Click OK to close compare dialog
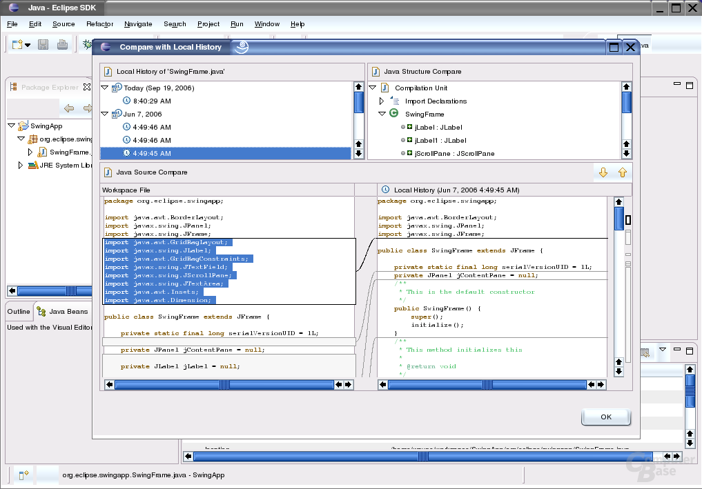This screenshot has height=489, width=702. click(x=606, y=417)
